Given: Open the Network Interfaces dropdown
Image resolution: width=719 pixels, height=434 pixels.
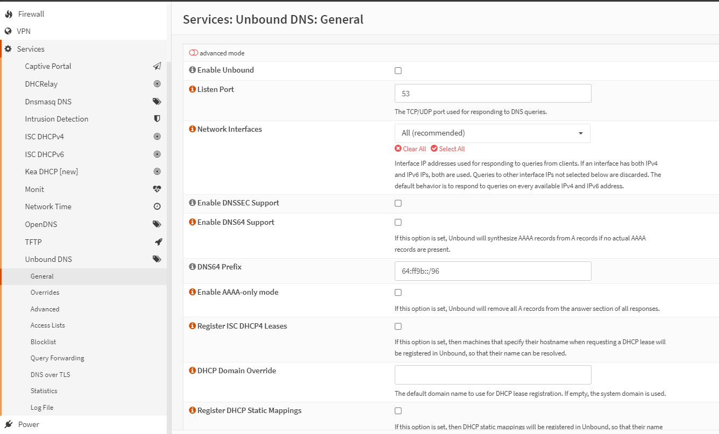Looking at the screenshot, I should 493,133.
